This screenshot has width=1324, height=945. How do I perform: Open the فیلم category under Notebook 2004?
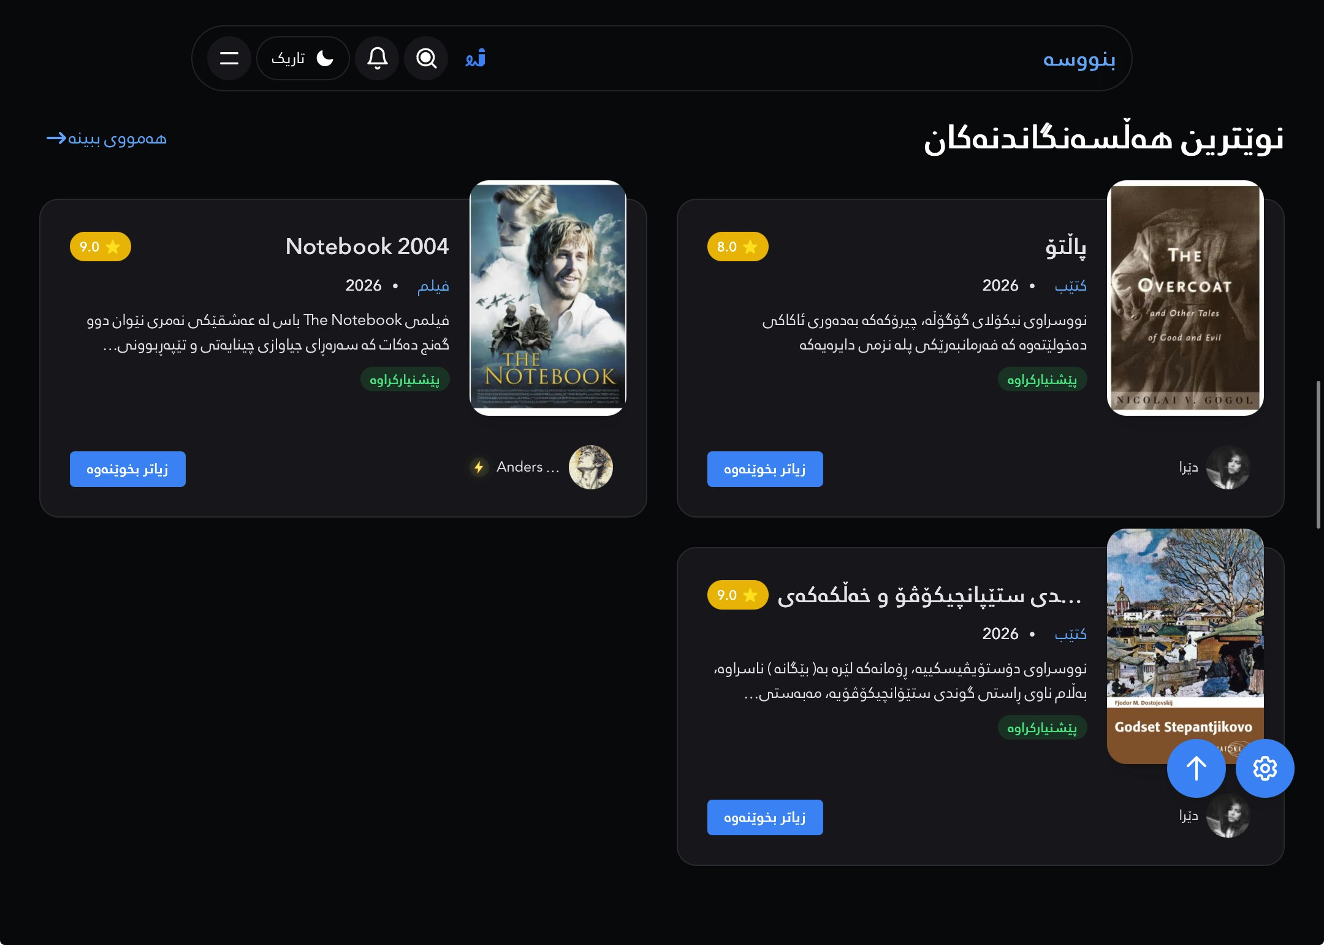coord(435,285)
